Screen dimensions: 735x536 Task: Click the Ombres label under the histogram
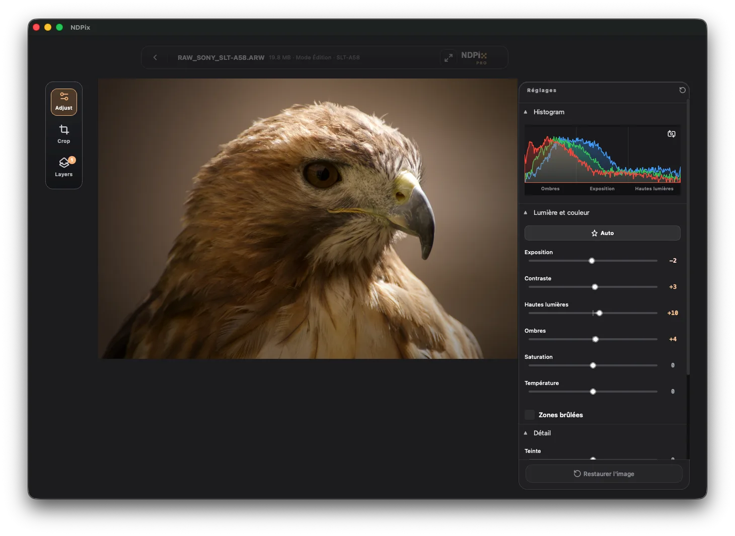point(550,189)
